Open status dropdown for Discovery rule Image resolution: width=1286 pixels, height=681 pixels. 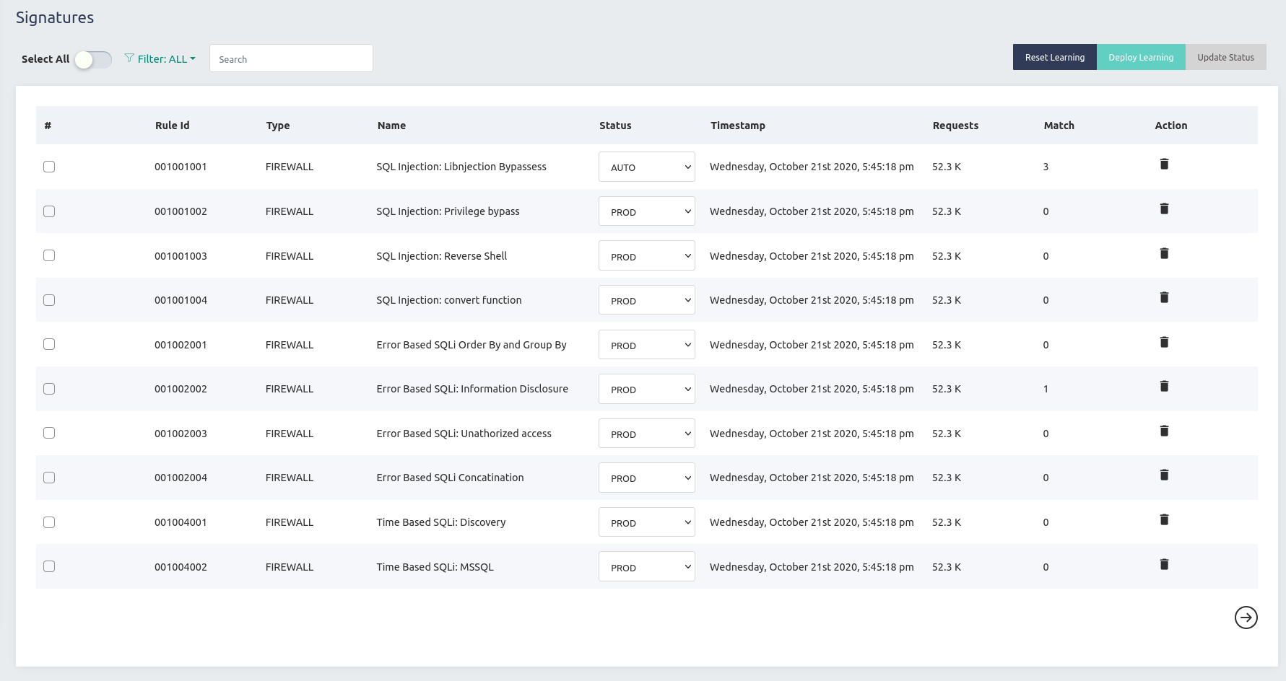(x=646, y=522)
